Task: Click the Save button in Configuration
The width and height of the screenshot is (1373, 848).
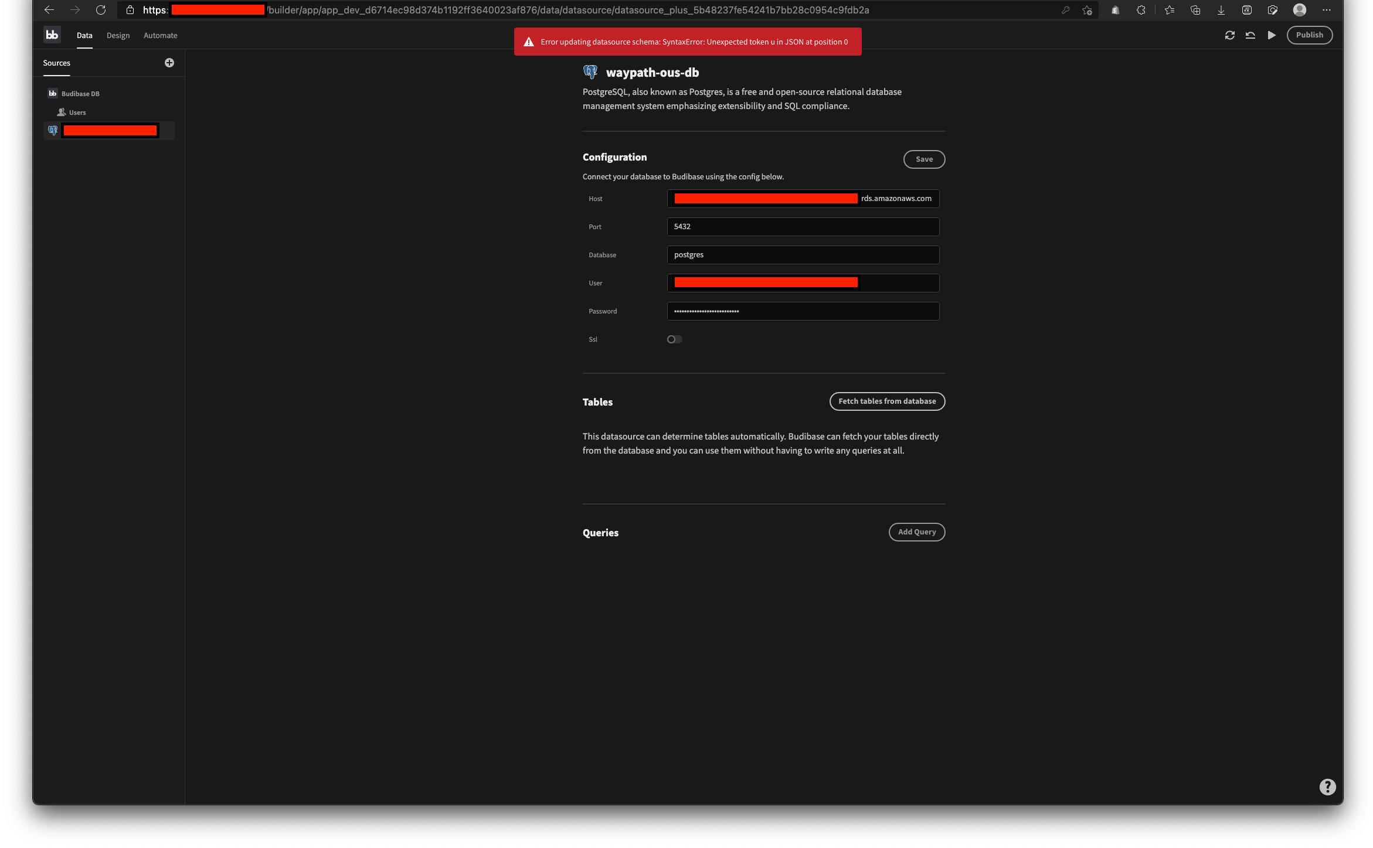Action: pyautogui.click(x=924, y=159)
